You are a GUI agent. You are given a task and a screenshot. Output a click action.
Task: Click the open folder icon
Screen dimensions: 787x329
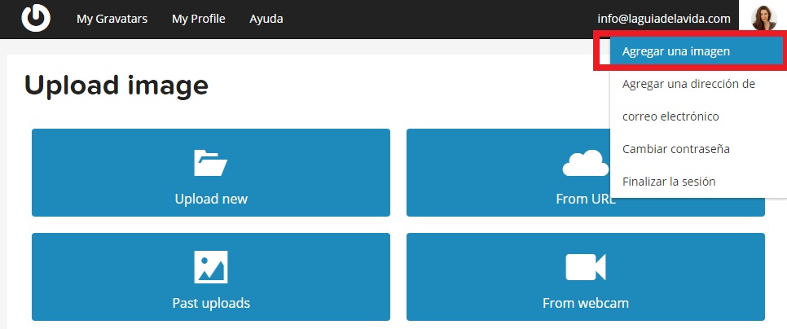(x=210, y=163)
